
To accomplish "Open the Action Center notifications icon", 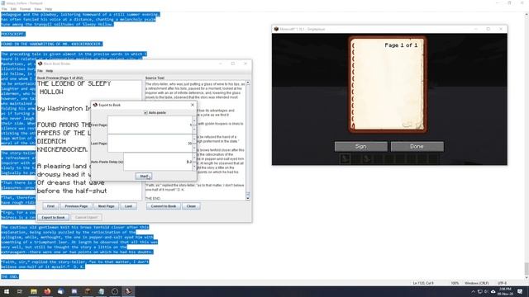I will click(x=520, y=291).
